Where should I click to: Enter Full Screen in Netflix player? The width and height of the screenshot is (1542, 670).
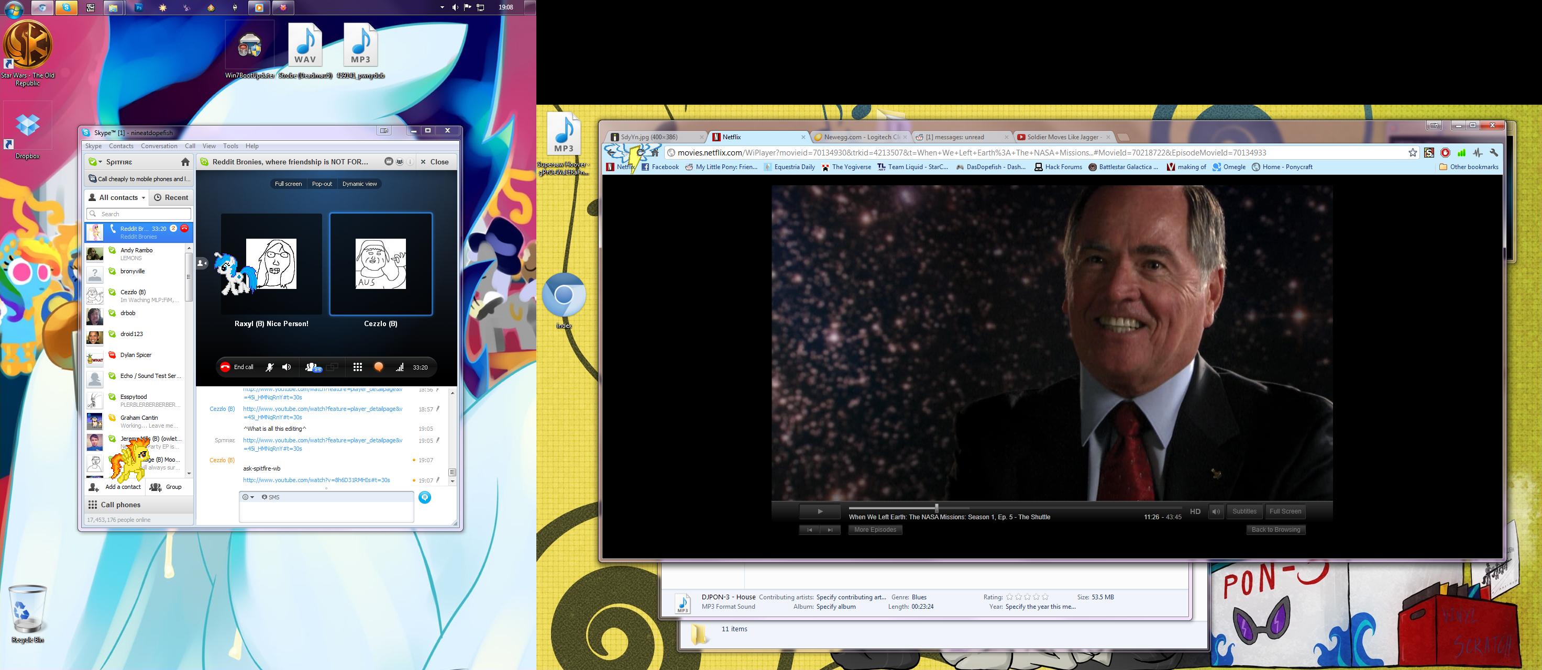coord(1285,511)
